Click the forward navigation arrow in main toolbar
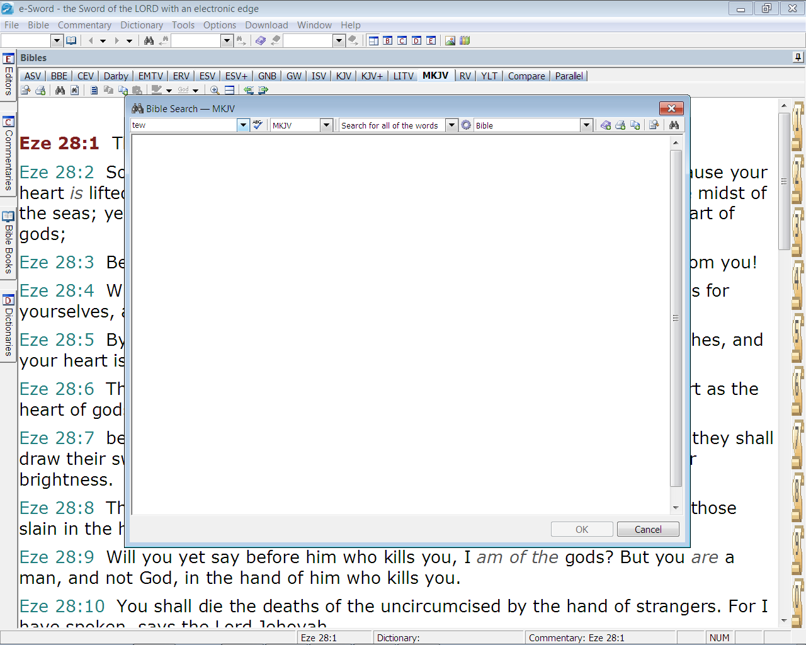806x645 pixels. (x=116, y=40)
